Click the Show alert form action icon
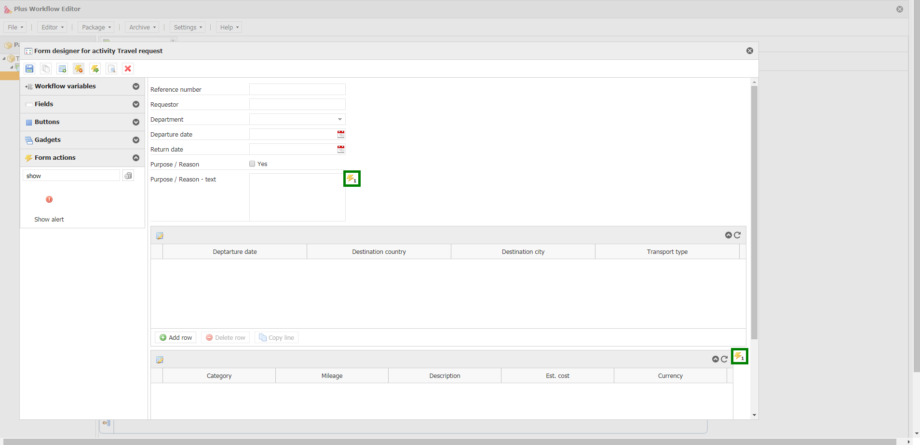 [49, 200]
